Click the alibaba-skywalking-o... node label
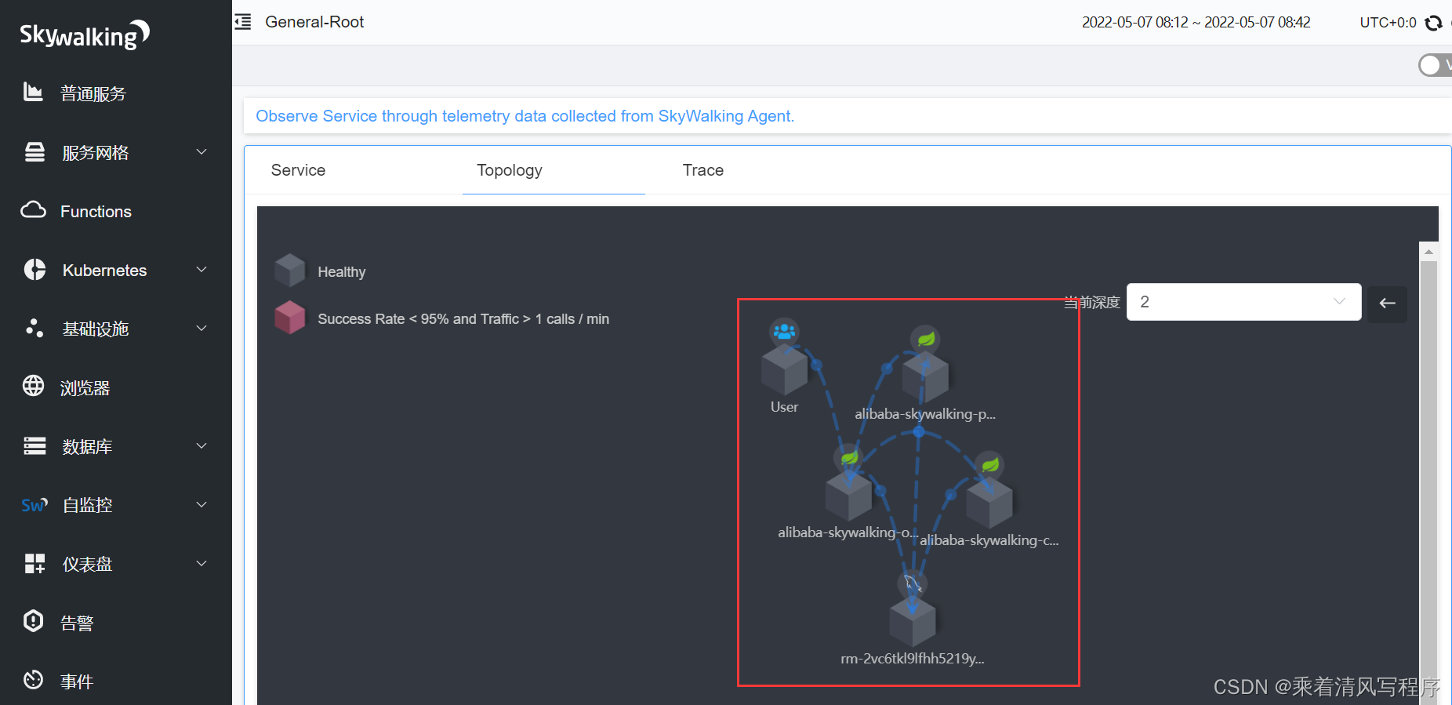This screenshot has height=705, width=1452. tap(848, 532)
